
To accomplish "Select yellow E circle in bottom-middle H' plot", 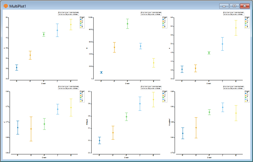I will [x=153, y=99].
